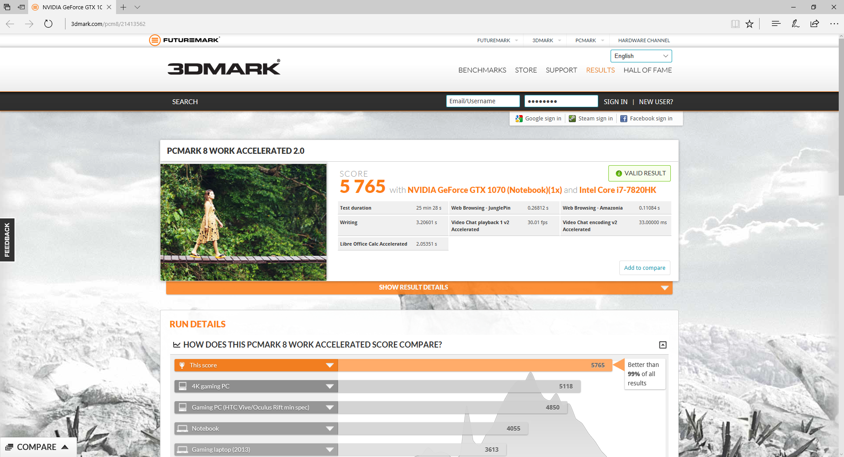Open reading view icon
Screen dimensions: 844x457
click(x=735, y=24)
